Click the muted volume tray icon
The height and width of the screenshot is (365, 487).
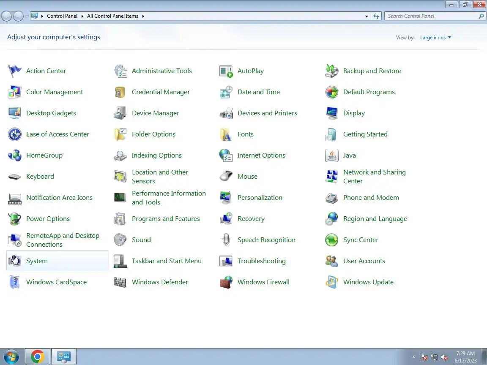(x=444, y=357)
